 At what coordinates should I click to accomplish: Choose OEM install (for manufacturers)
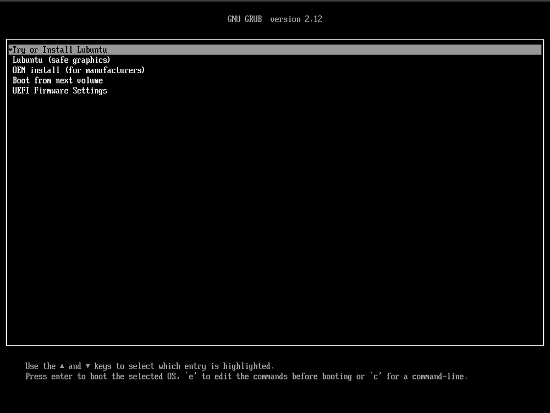coord(78,70)
